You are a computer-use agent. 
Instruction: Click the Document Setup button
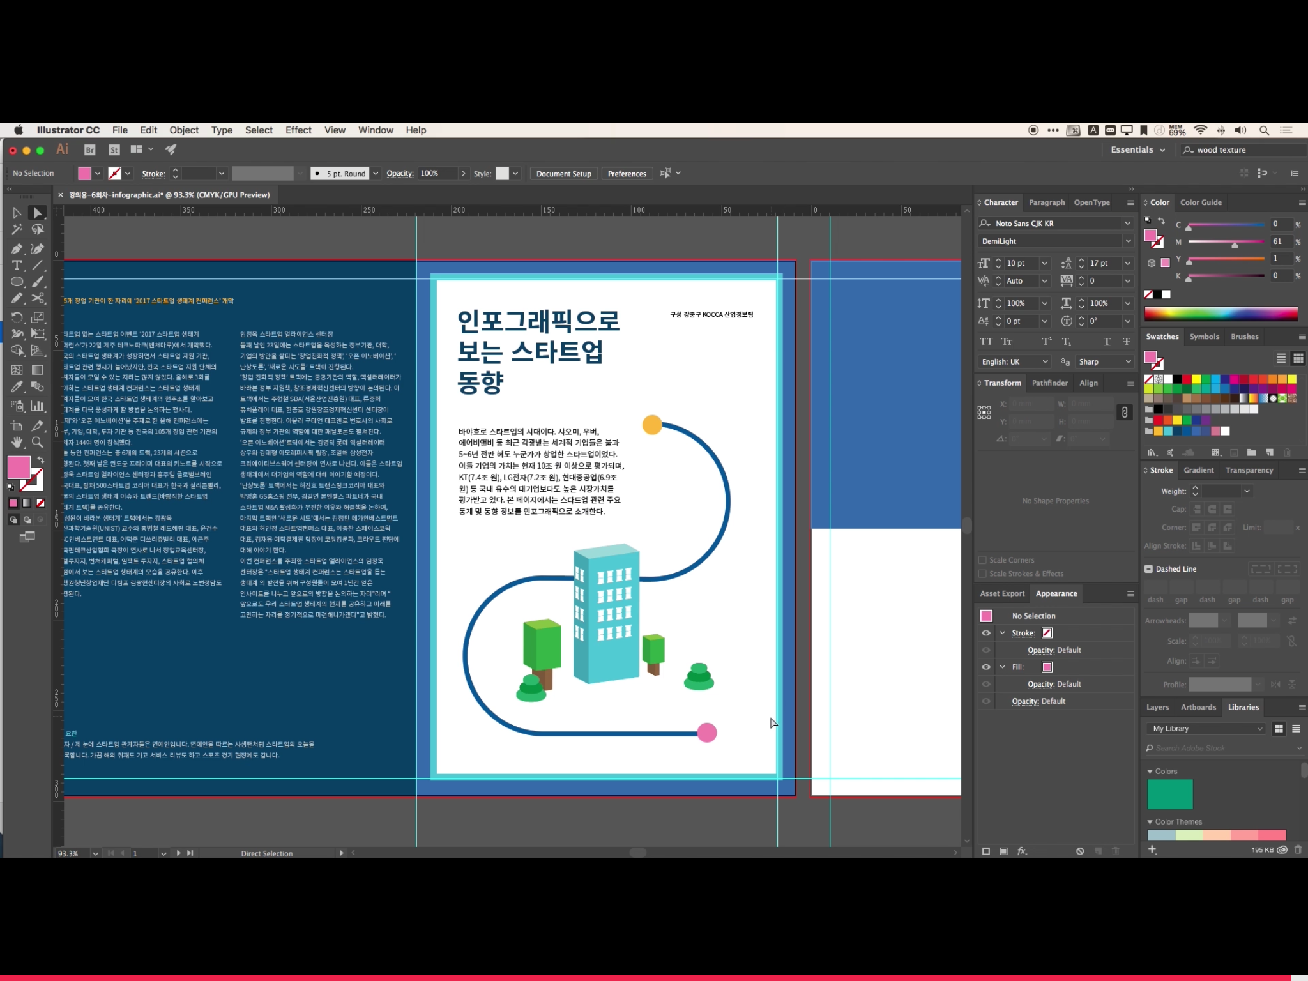click(563, 174)
